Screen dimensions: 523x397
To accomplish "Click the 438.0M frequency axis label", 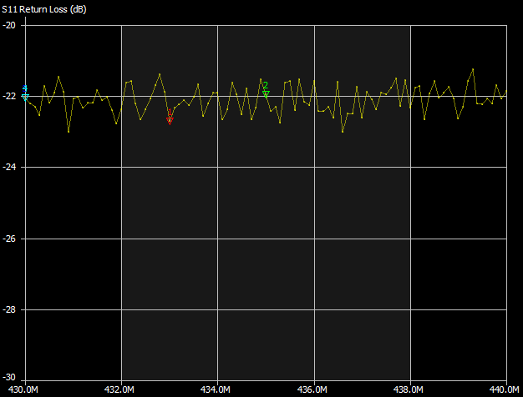I will pyautogui.click(x=408, y=389).
